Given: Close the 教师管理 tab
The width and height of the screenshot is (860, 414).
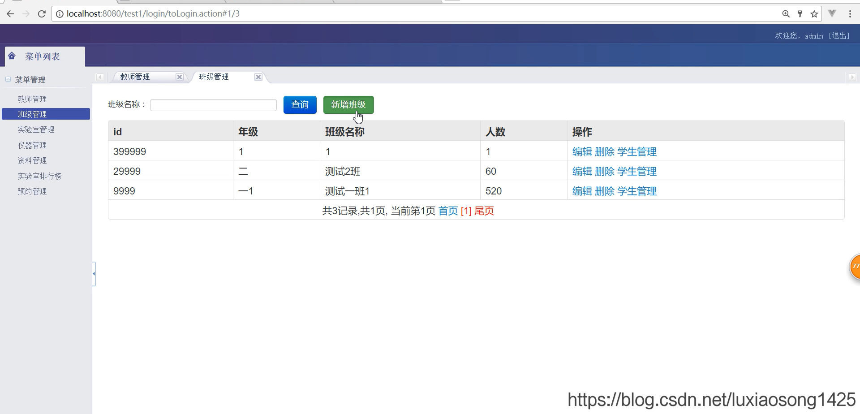Looking at the screenshot, I should (180, 77).
